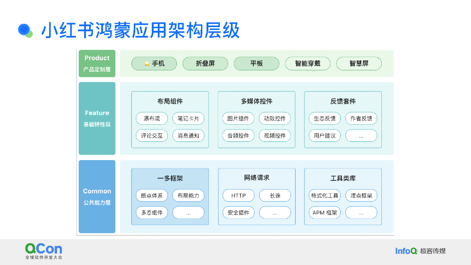Click the Common 公共能力层 block
The image size is (471, 265).
coord(97,196)
